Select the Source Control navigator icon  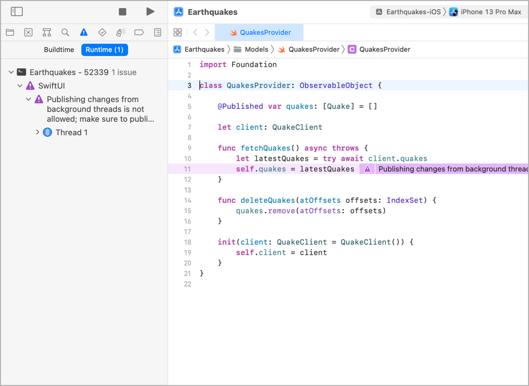click(28, 32)
